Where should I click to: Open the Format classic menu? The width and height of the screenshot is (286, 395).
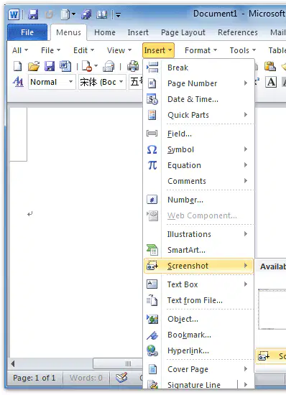click(x=200, y=50)
